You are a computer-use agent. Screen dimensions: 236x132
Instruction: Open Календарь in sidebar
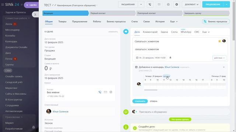point(11,41)
